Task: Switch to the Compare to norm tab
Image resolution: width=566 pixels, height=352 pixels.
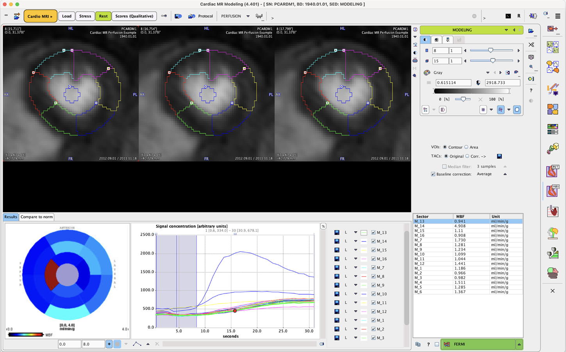Action: tap(37, 217)
